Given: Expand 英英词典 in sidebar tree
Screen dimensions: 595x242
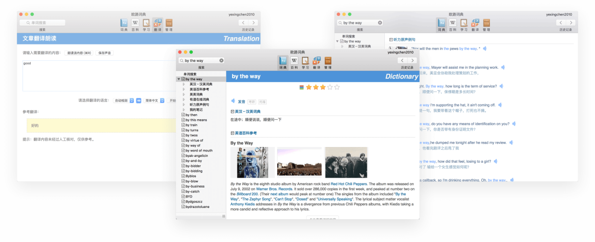Looking at the screenshot, I should 184,95.
